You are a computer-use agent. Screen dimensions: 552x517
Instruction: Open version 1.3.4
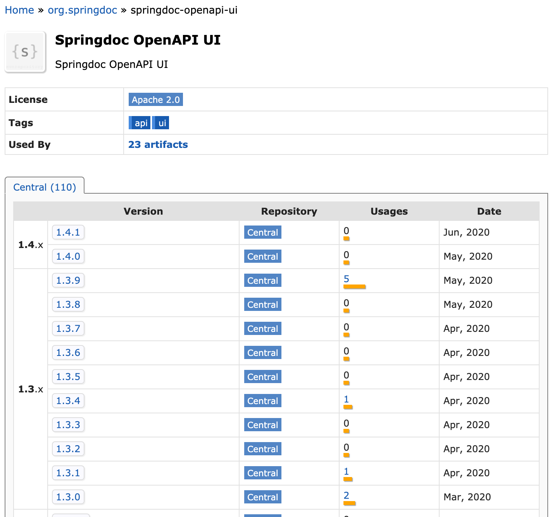click(68, 401)
